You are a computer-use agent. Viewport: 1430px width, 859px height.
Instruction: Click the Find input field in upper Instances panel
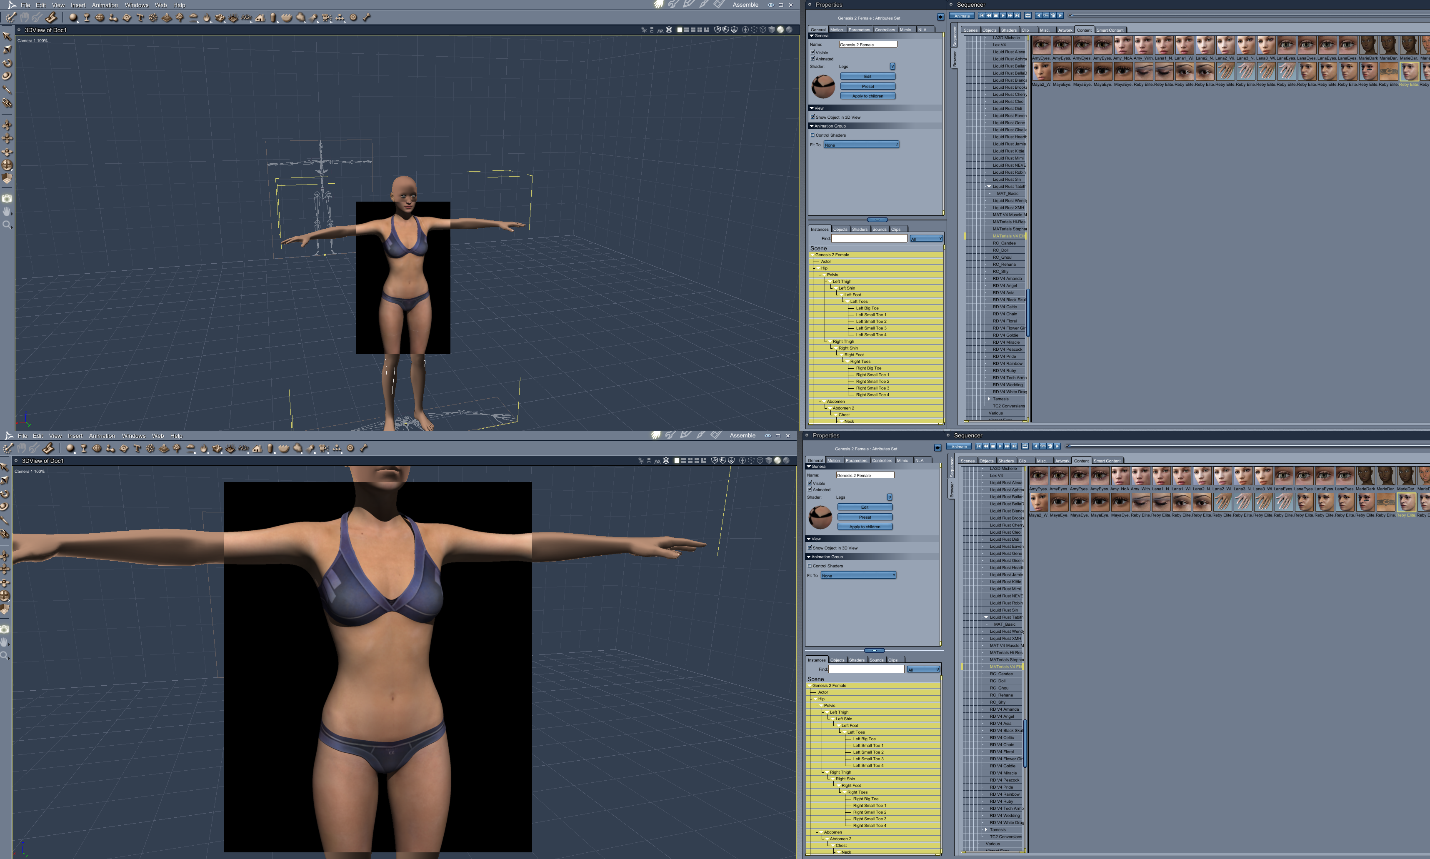(869, 238)
